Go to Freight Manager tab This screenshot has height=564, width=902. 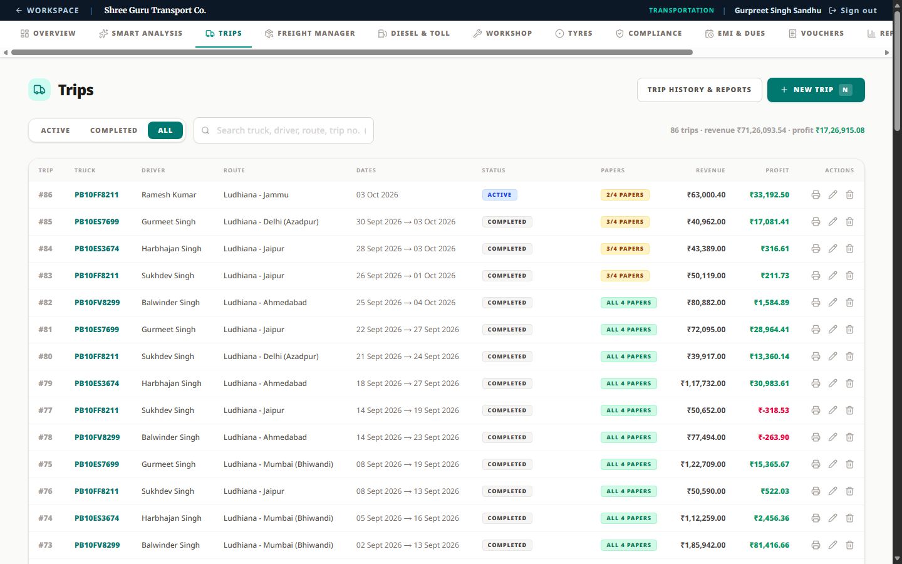[310, 33]
